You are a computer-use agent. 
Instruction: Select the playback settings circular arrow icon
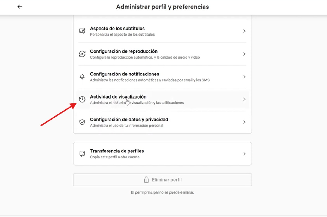pyautogui.click(x=82, y=54)
